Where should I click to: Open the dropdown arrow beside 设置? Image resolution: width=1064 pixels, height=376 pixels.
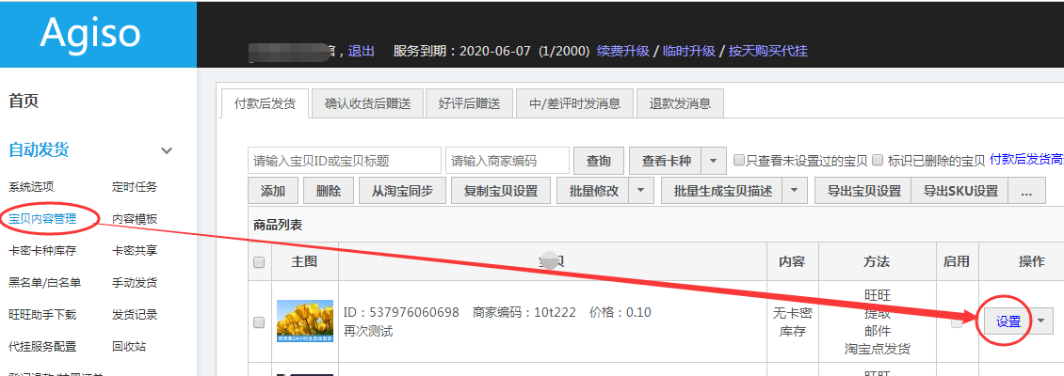click(1042, 321)
